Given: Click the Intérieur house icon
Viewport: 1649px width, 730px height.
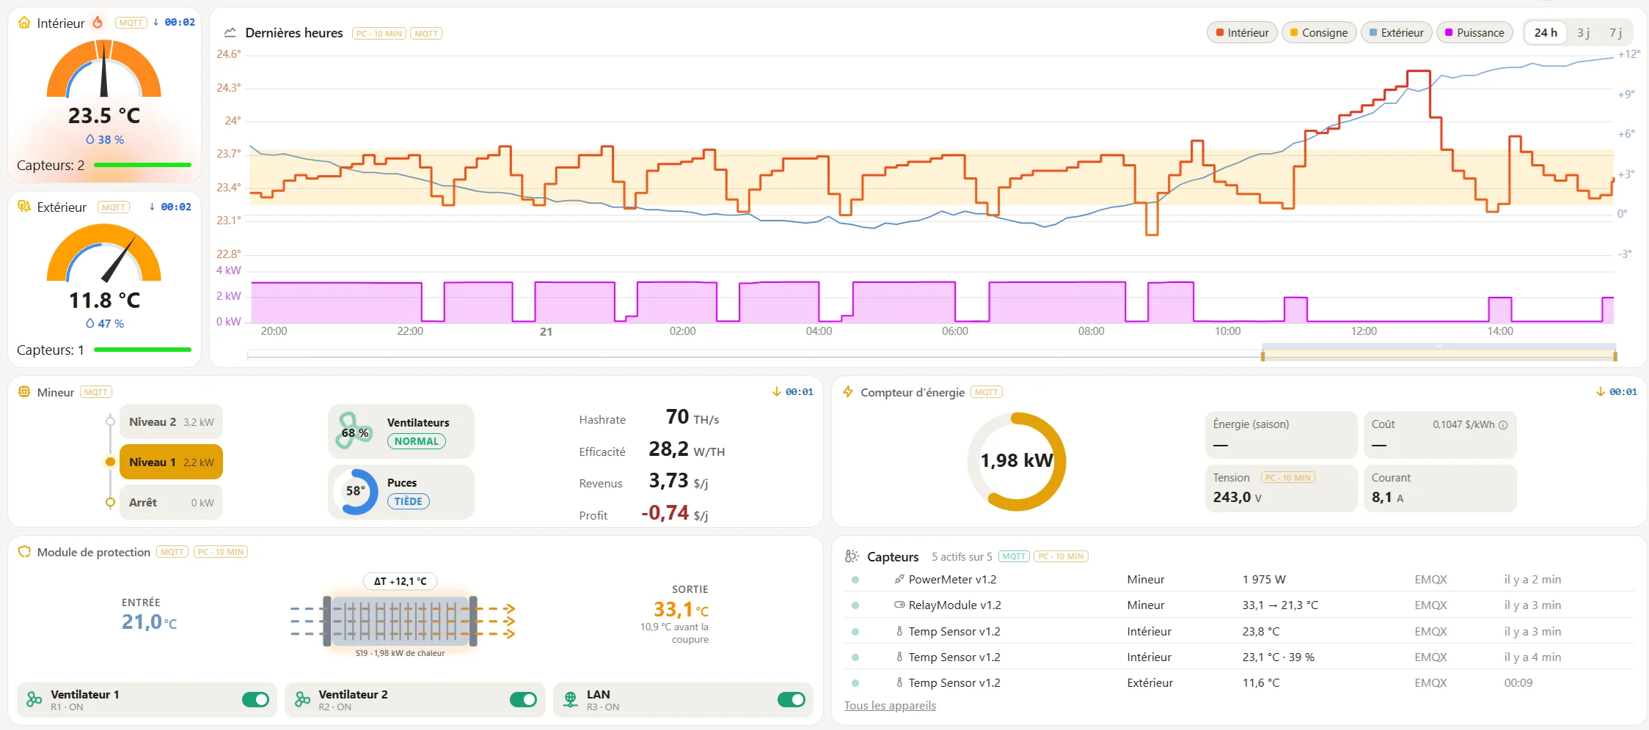Looking at the screenshot, I should click(x=24, y=23).
